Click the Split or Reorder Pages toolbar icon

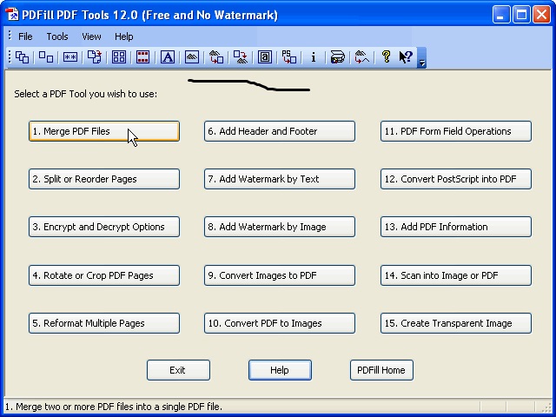coord(46,56)
